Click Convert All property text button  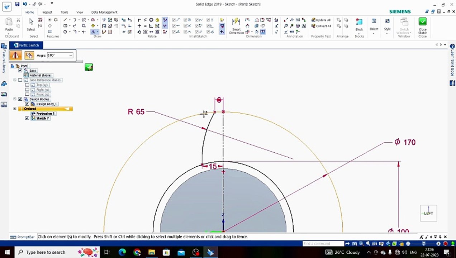coord(321,26)
